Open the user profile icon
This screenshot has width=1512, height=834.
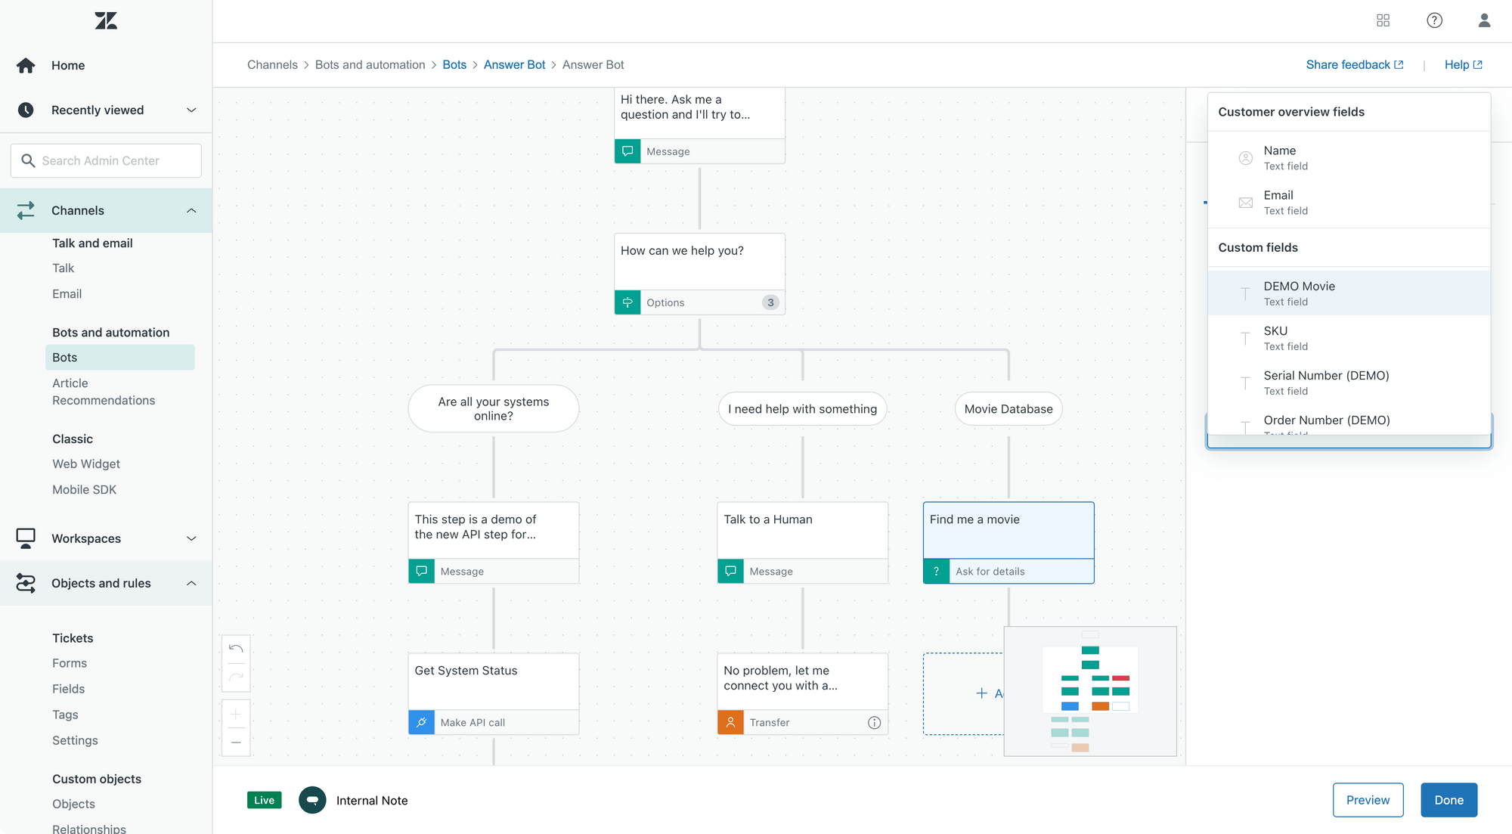1484,20
